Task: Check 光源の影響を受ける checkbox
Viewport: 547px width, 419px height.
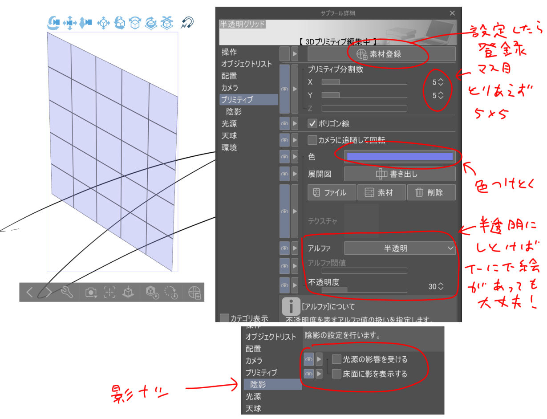Action: pos(336,359)
